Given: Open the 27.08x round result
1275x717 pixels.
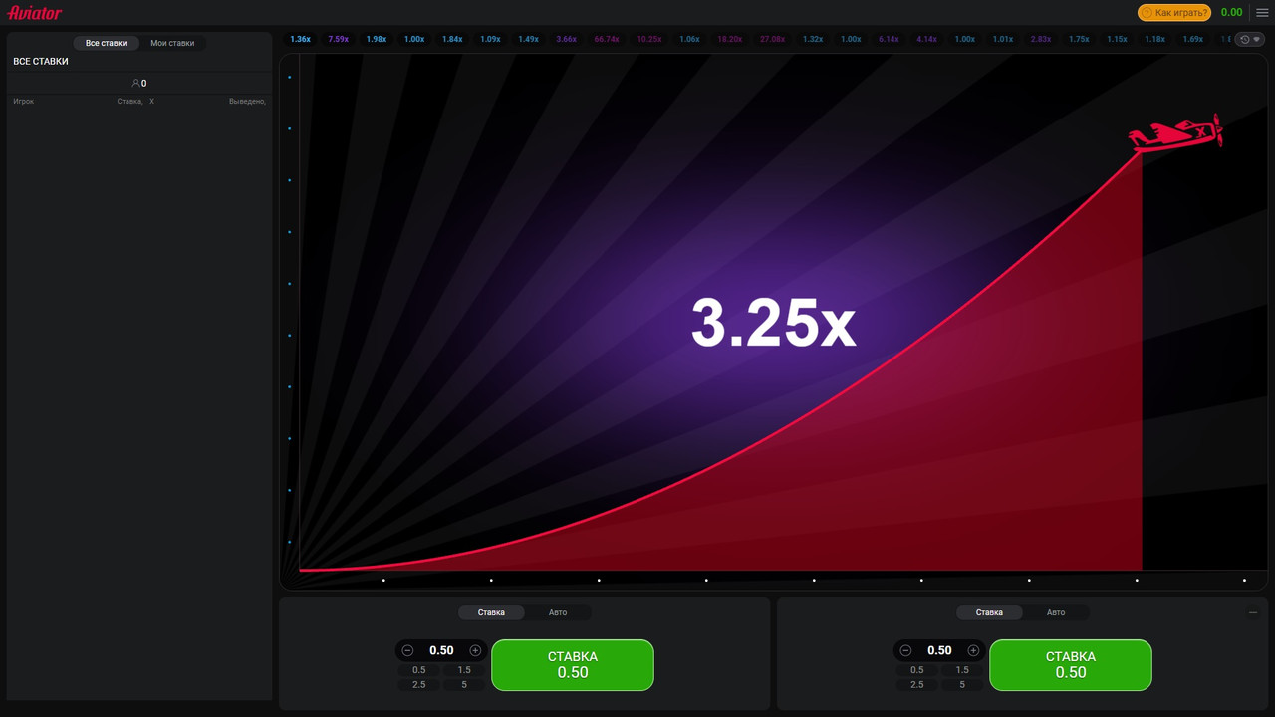Looking at the screenshot, I should point(772,39).
